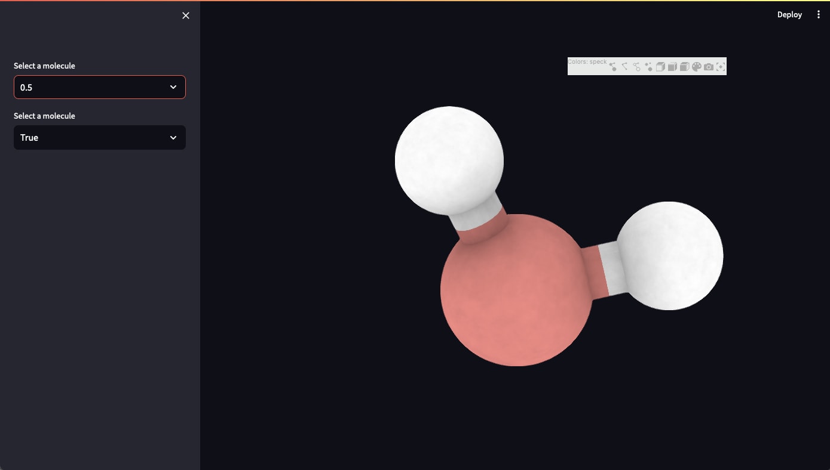
Task: Close the sidebar with the X icon
Action: point(186,16)
